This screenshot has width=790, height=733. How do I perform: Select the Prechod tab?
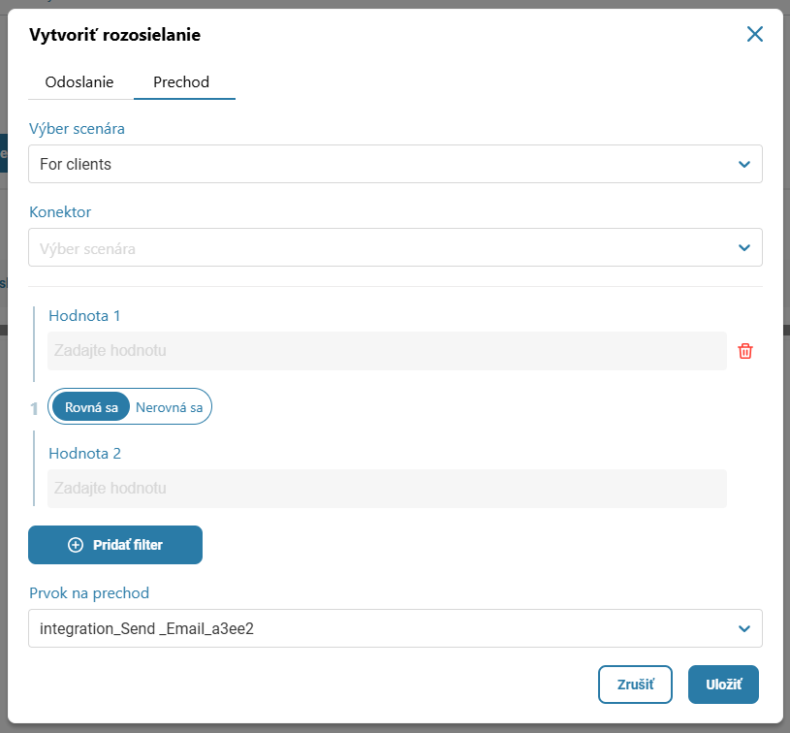(x=181, y=82)
